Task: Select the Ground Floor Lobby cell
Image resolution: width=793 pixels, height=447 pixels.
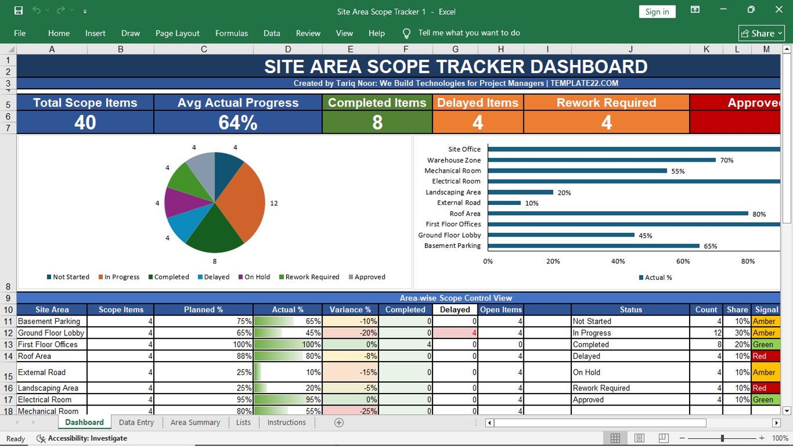Action: coord(52,333)
